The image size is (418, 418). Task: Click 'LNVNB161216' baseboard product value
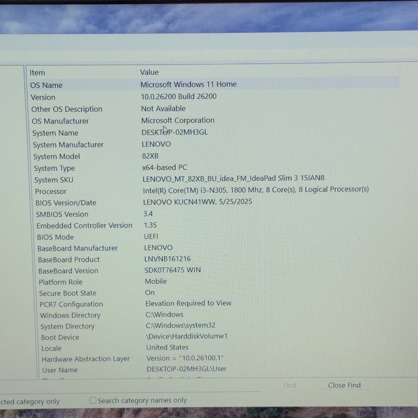(168, 259)
